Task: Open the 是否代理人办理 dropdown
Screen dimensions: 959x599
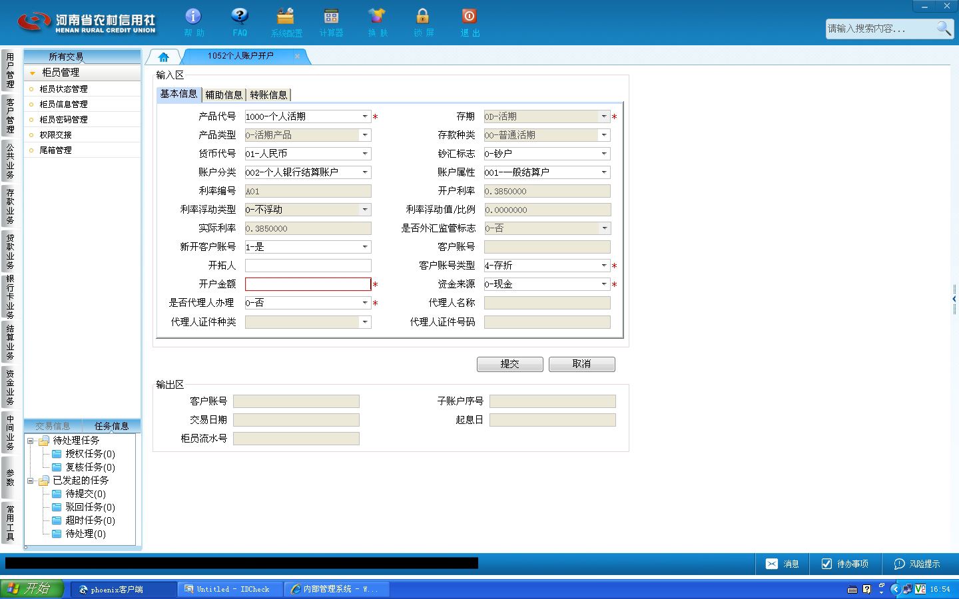Action: 365,303
